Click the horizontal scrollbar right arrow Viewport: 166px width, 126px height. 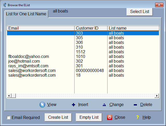pyautogui.click(x=157, y=96)
